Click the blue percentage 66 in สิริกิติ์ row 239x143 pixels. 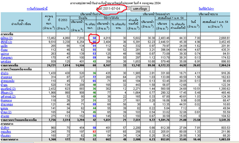[94, 42]
